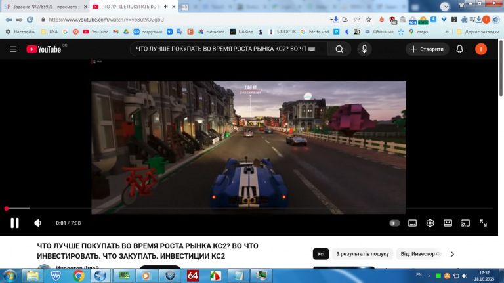This screenshot has height=283, width=504.
Task: Click the YouTube search magnifier button
Action: click(x=339, y=49)
